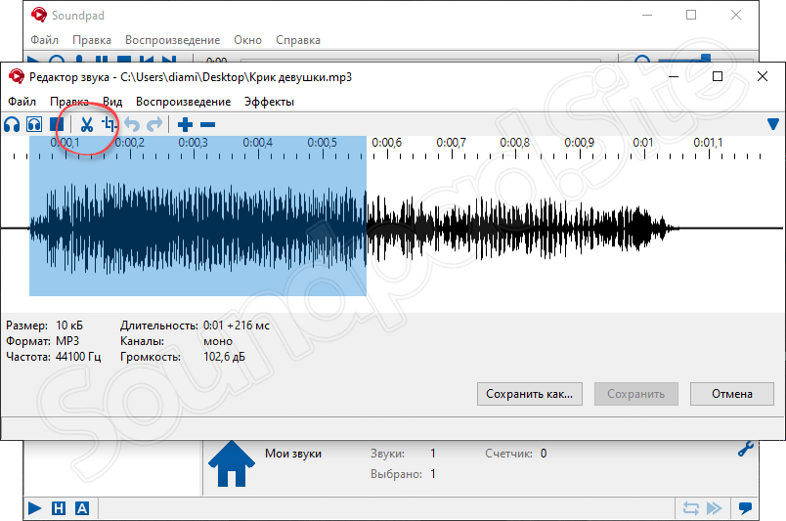This screenshot has width=786, height=521.
Task: Zoom in with the plus icon
Action: pos(185,124)
